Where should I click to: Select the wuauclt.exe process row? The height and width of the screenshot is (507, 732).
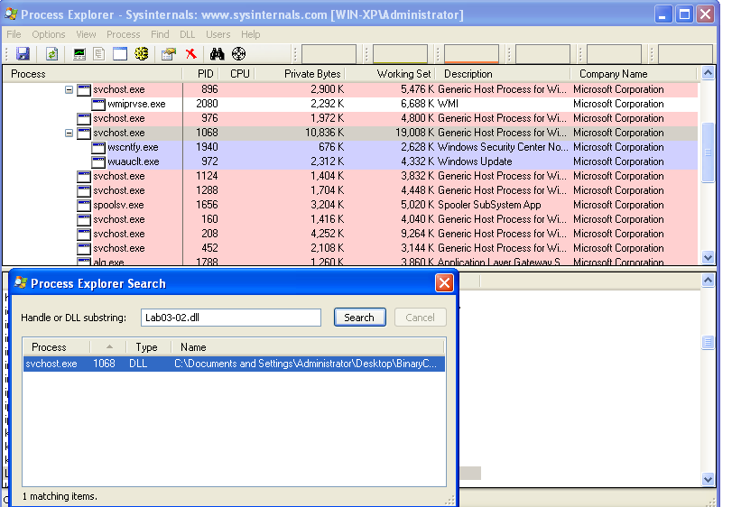tap(133, 161)
